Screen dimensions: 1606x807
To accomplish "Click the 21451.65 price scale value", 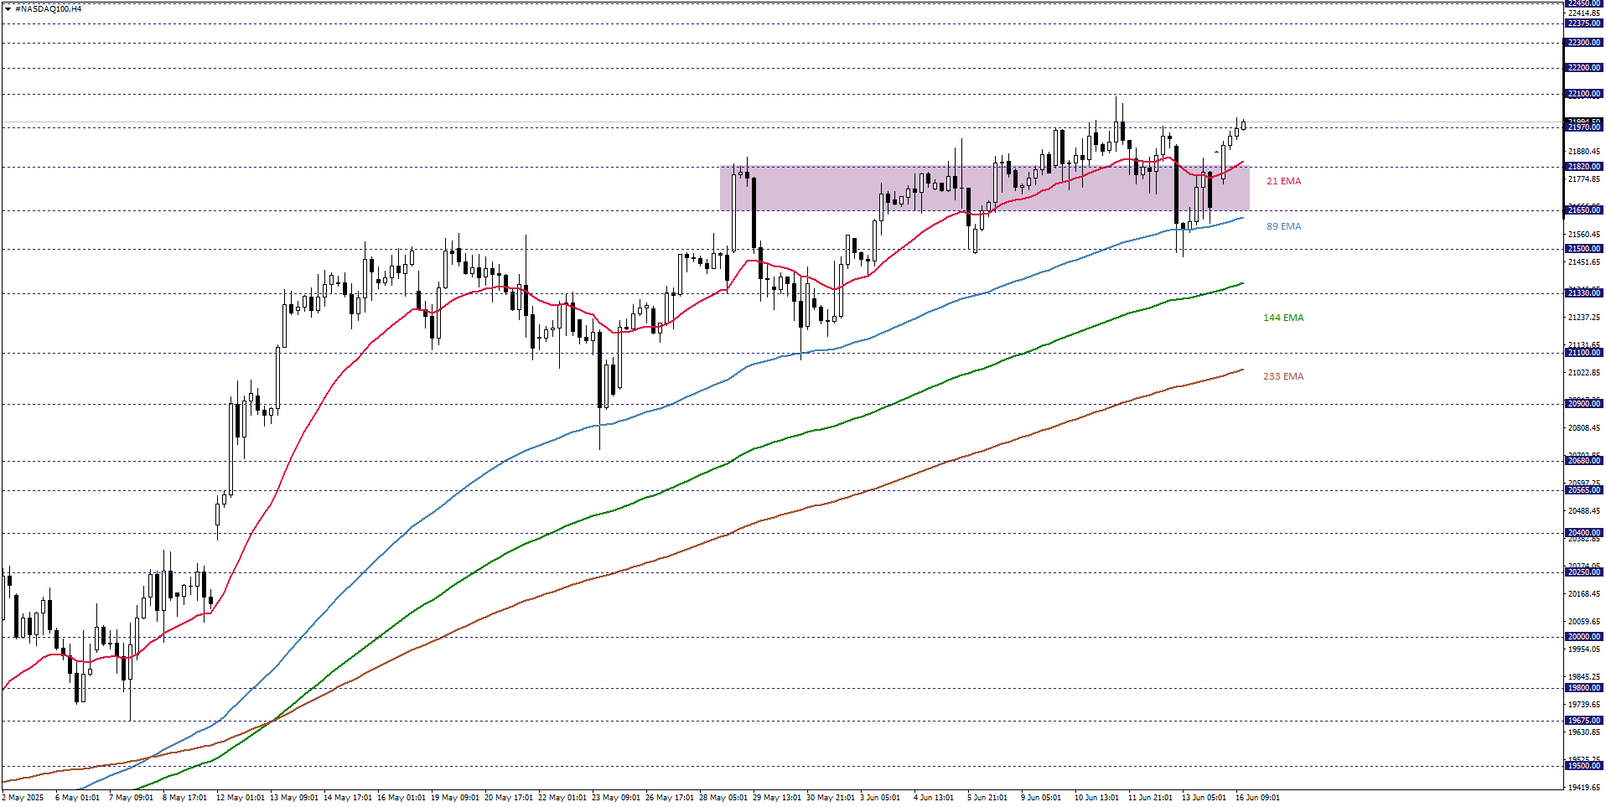I will (x=1583, y=262).
